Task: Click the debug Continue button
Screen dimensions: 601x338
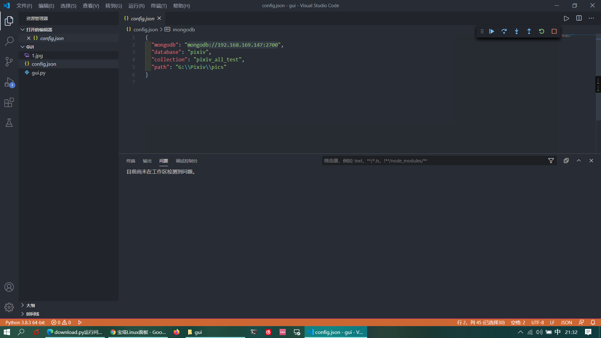Action: click(492, 31)
